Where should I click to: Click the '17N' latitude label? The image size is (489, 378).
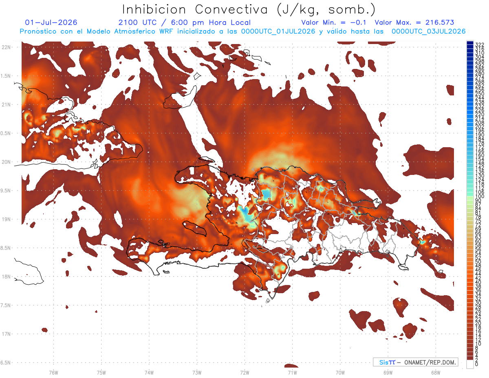[6, 334]
